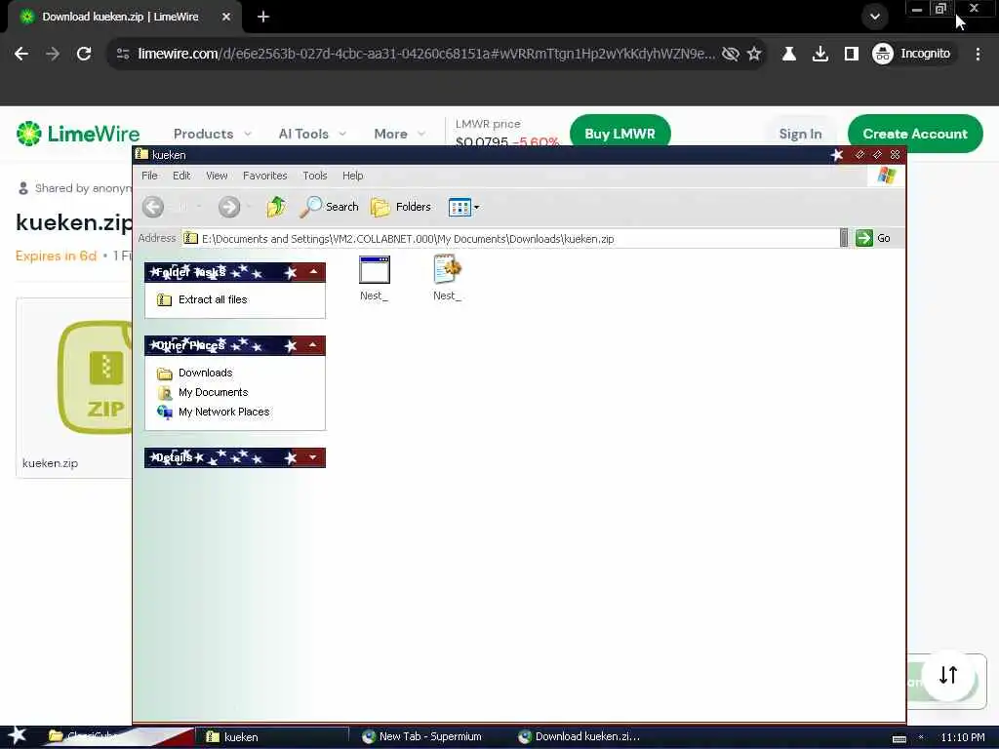The image size is (999, 749).
Task: View site information icon in address bar
Action: pos(123,55)
